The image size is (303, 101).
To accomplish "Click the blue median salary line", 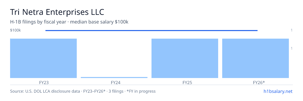I will pos(151,31).
